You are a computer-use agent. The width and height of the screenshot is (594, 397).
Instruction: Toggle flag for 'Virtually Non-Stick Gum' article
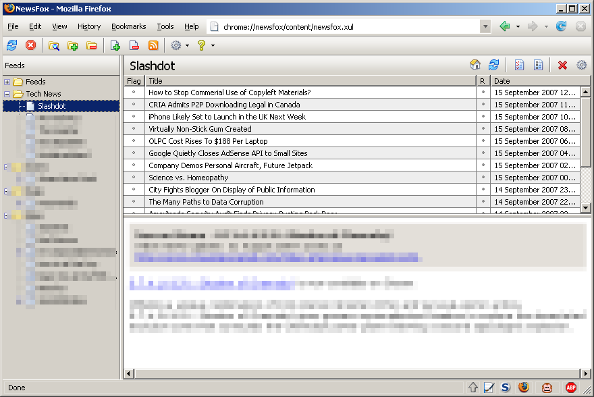[x=134, y=128]
